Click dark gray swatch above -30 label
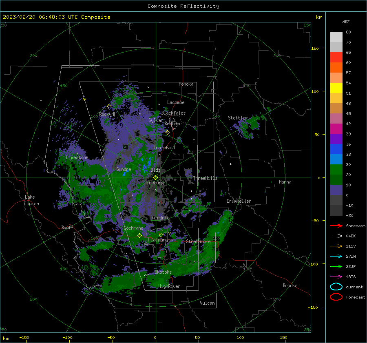This screenshot has width=367, height=343. pyautogui.click(x=336, y=210)
